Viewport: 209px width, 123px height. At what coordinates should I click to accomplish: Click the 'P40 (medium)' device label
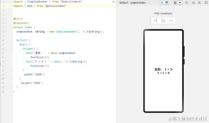pyautogui.click(x=163, y=14)
